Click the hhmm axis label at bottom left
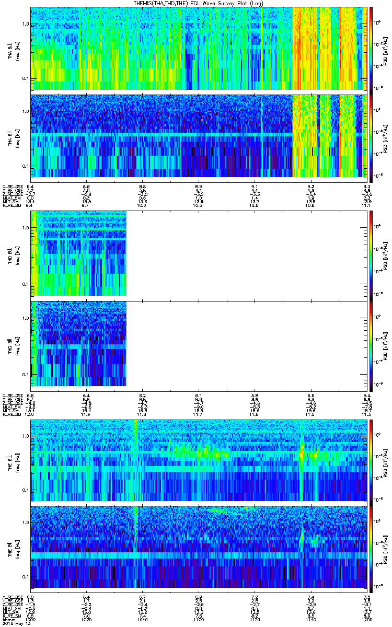 pos(8,620)
